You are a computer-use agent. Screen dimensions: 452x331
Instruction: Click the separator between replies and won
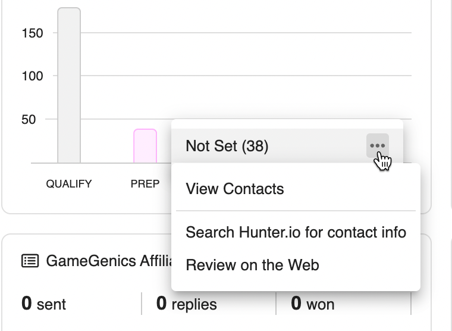coord(276,304)
